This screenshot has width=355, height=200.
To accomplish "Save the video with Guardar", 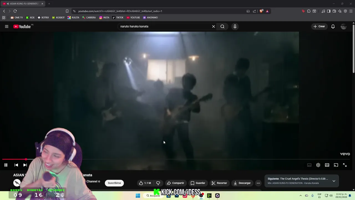I will 198,183.
